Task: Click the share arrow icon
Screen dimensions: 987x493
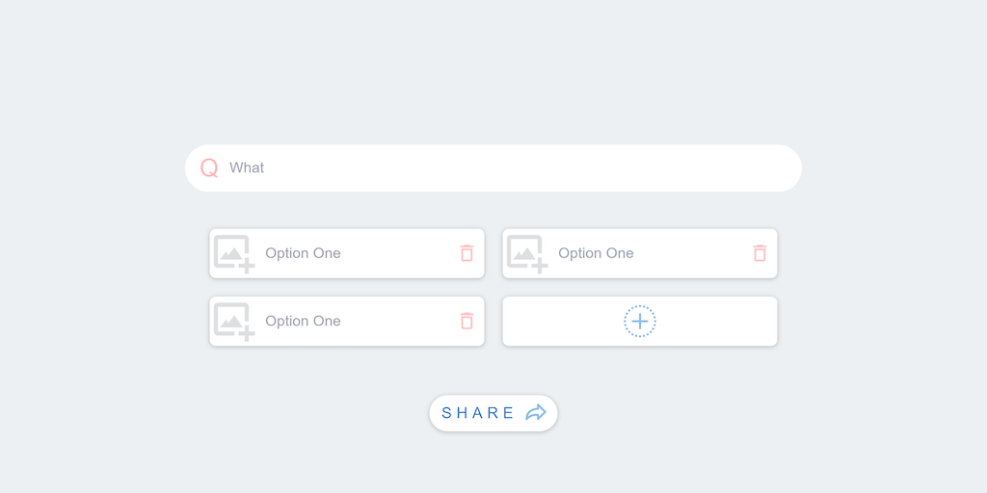Action: [536, 413]
